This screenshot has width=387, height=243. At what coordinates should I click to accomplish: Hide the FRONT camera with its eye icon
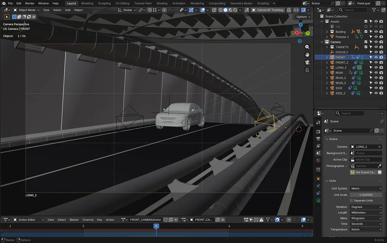[x=376, y=57]
